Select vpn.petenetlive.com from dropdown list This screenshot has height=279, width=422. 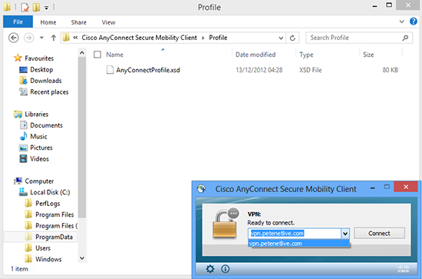(x=298, y=244)
